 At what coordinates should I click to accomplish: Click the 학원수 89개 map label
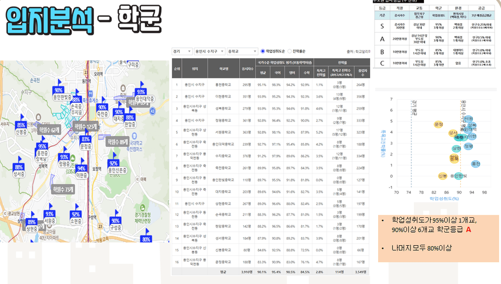pyautogui.click(x=118, y=142)
